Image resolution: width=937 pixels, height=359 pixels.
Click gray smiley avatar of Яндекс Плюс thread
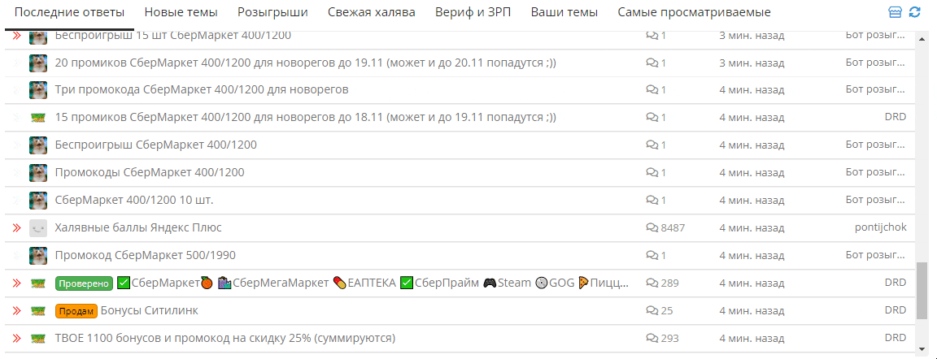coord(38,227)
